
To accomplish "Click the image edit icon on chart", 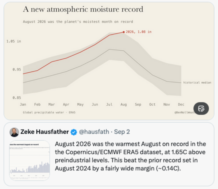I will [x=201, y=109].
